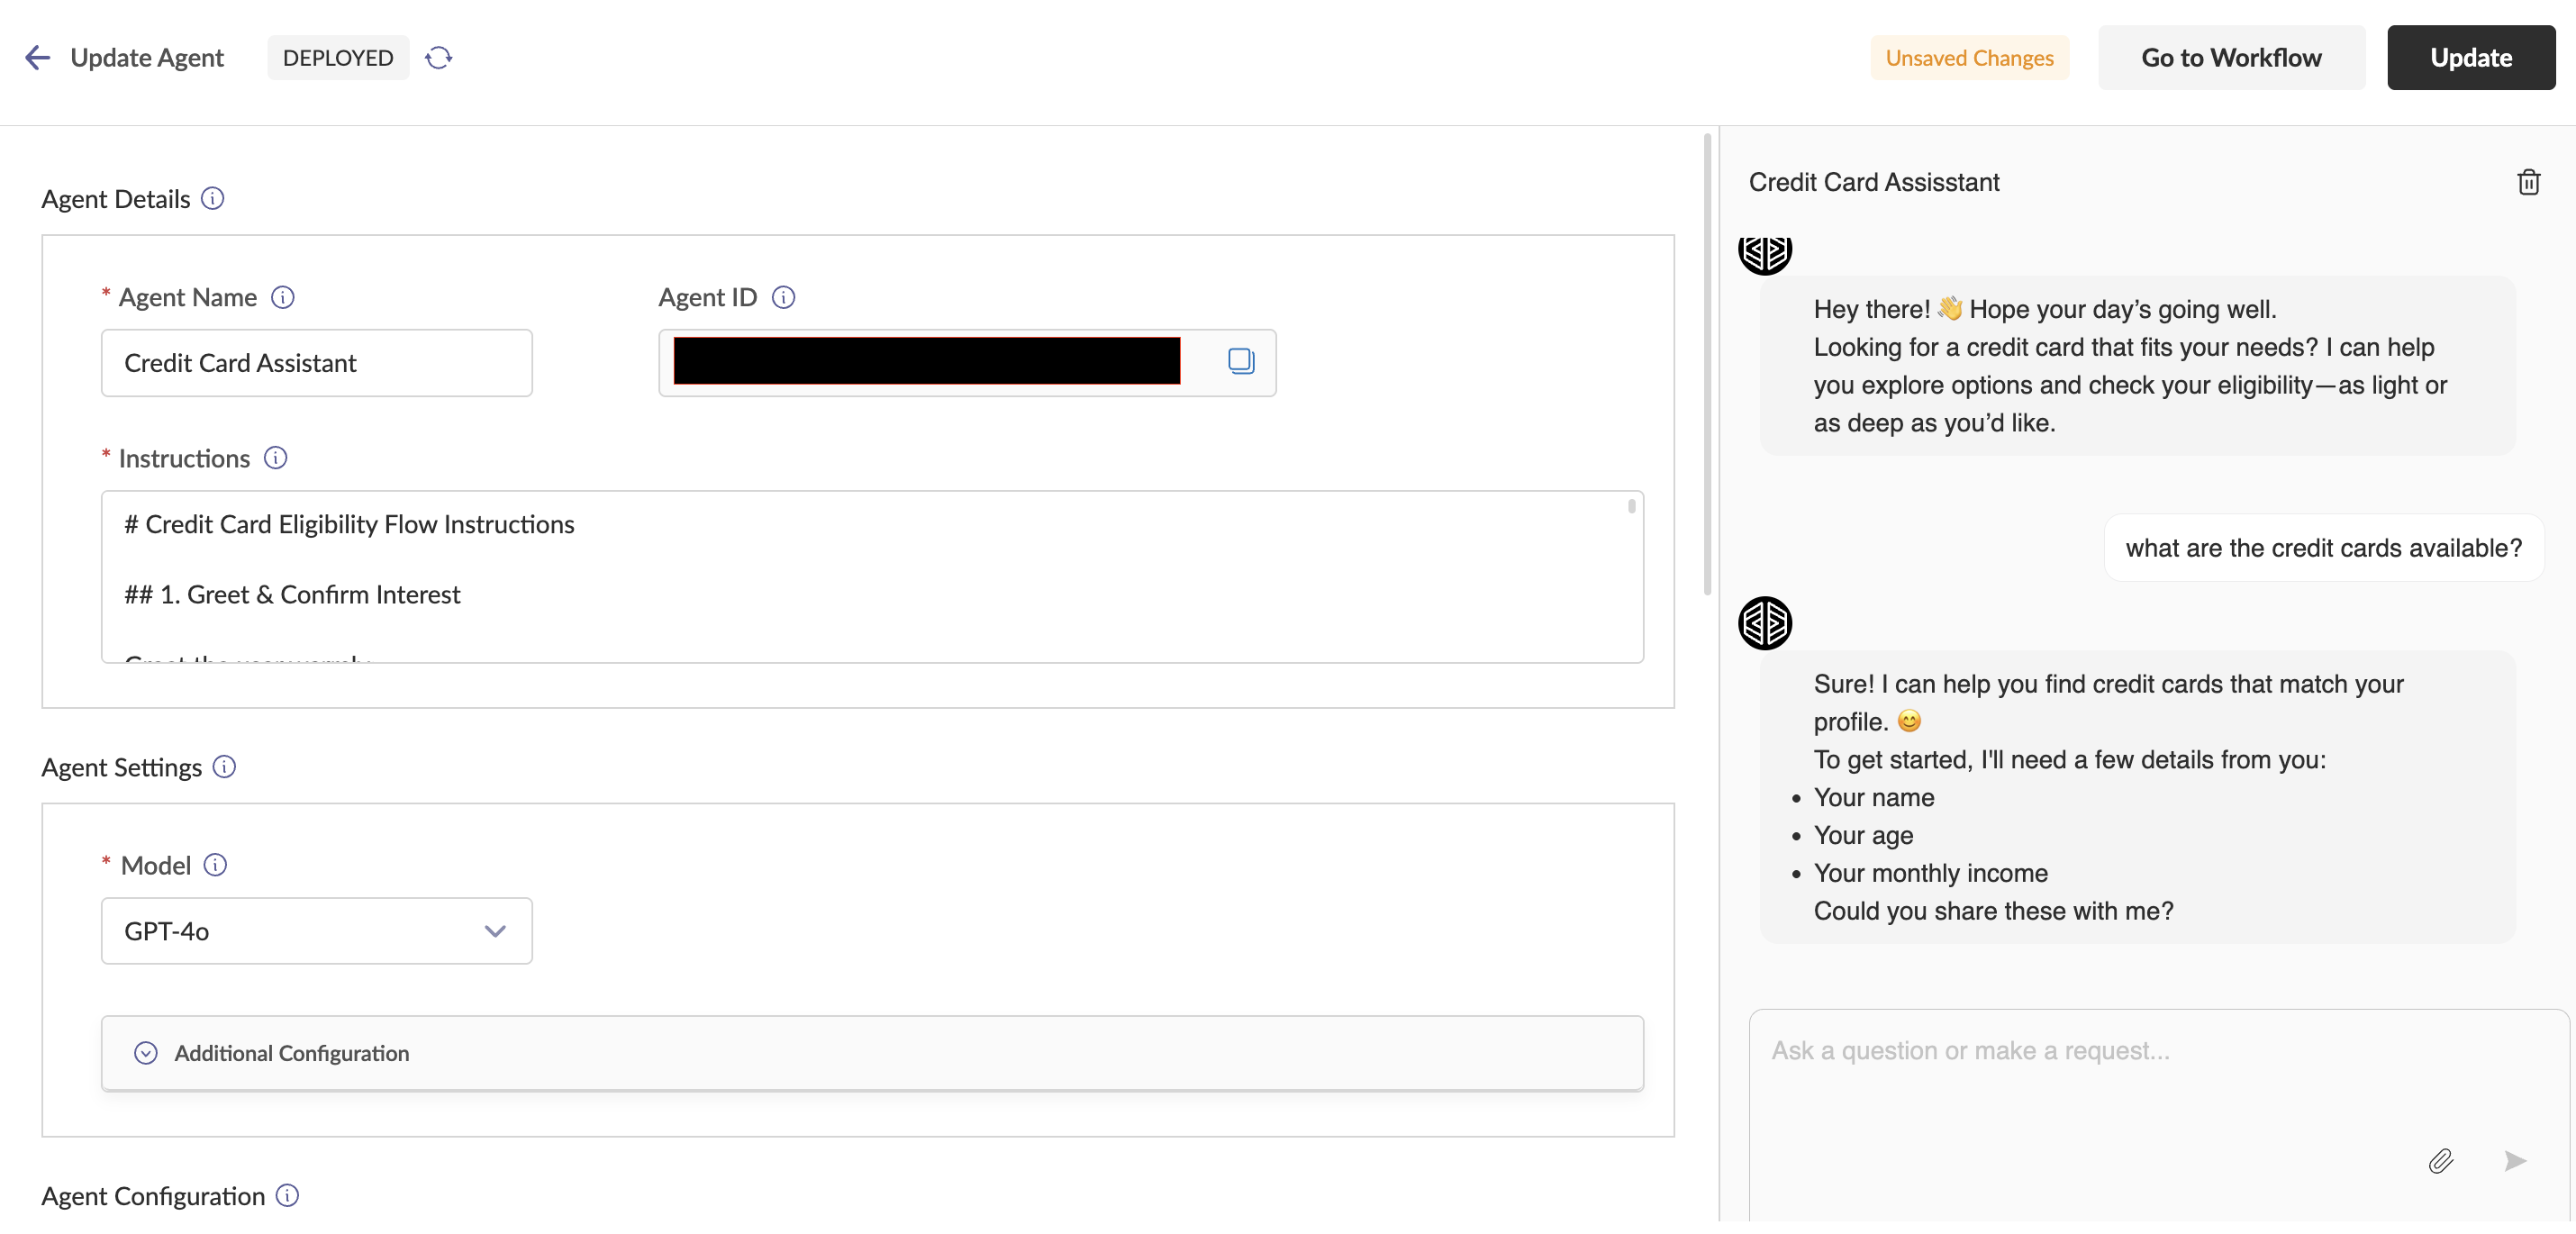
Task: Click the info icon beside Agent ID
Action: click(x=784, y=297)
